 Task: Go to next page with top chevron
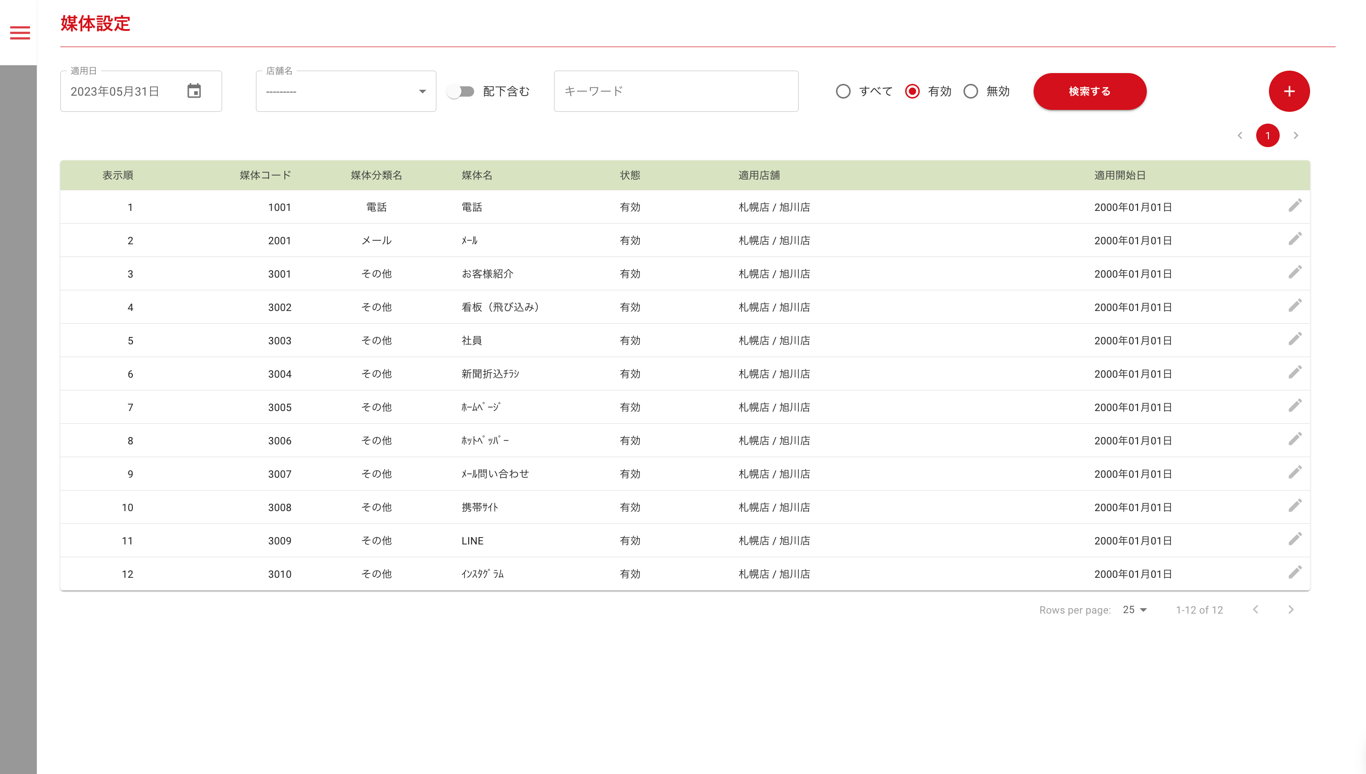[1295, 135]
